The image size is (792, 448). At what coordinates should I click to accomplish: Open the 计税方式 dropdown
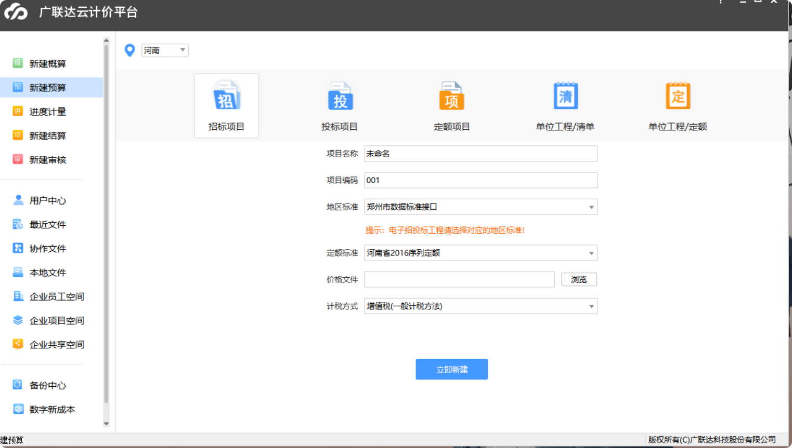[x=481, y=306]
